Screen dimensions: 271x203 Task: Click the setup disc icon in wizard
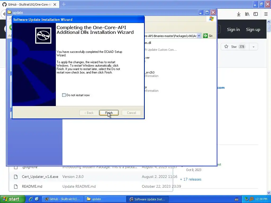click(43, 36)
